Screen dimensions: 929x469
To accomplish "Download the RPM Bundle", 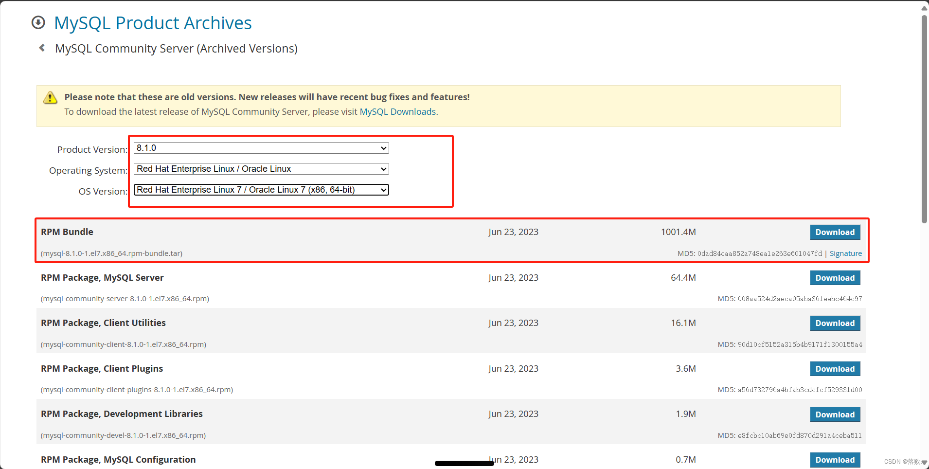I will pos(835,232).
